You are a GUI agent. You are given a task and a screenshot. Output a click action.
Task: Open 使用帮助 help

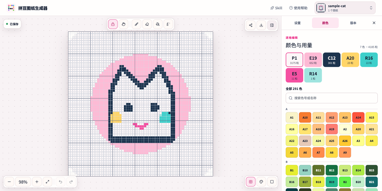[x=298, y=8]
